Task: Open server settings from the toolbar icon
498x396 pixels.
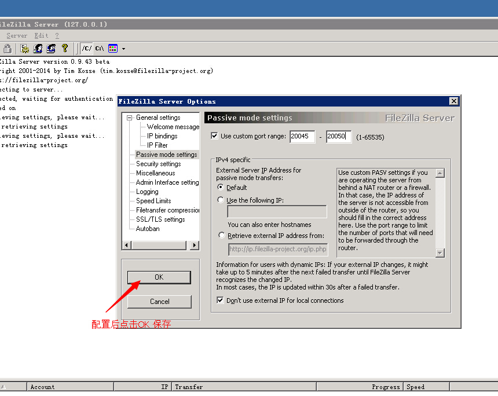Action: pyautogui.click(x=24, y=49)
